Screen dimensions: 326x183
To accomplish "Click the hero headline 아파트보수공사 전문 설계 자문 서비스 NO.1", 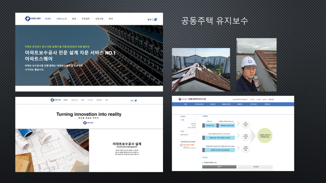I will 70,53.
